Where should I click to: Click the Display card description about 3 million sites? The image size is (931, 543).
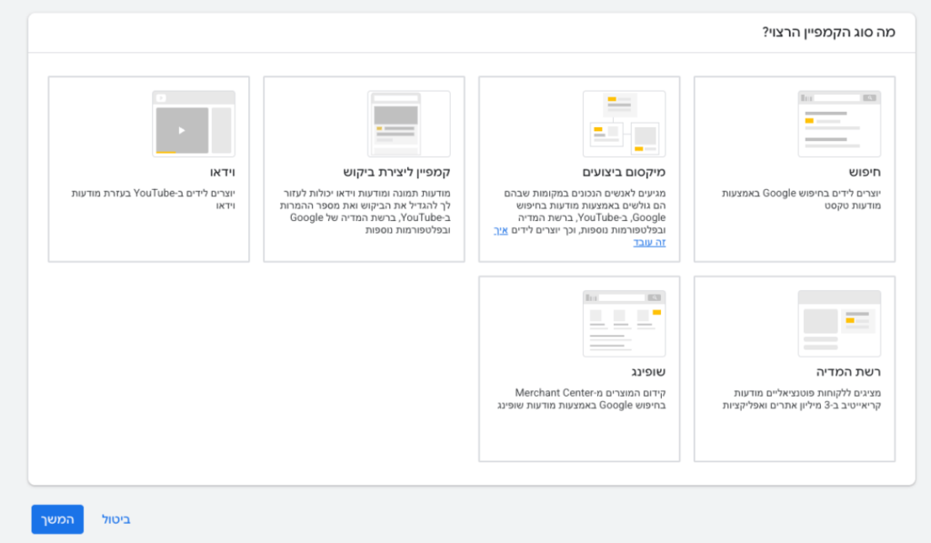[795, 398]
